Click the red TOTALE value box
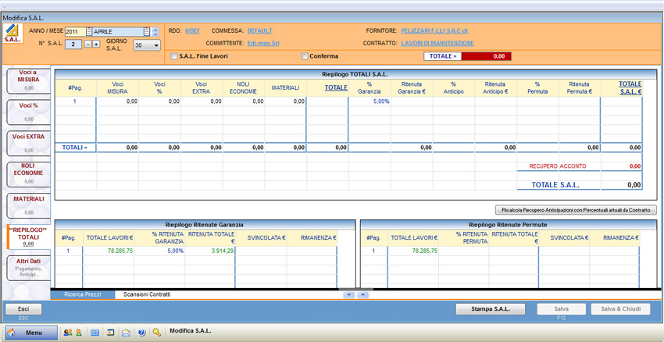The height and width of the screenshot is (342, 664). [x=486, y=56]
